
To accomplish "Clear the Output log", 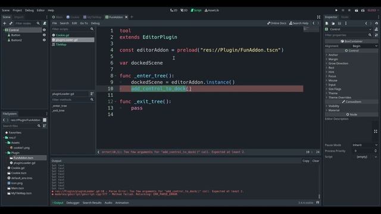I will point(316,161).
